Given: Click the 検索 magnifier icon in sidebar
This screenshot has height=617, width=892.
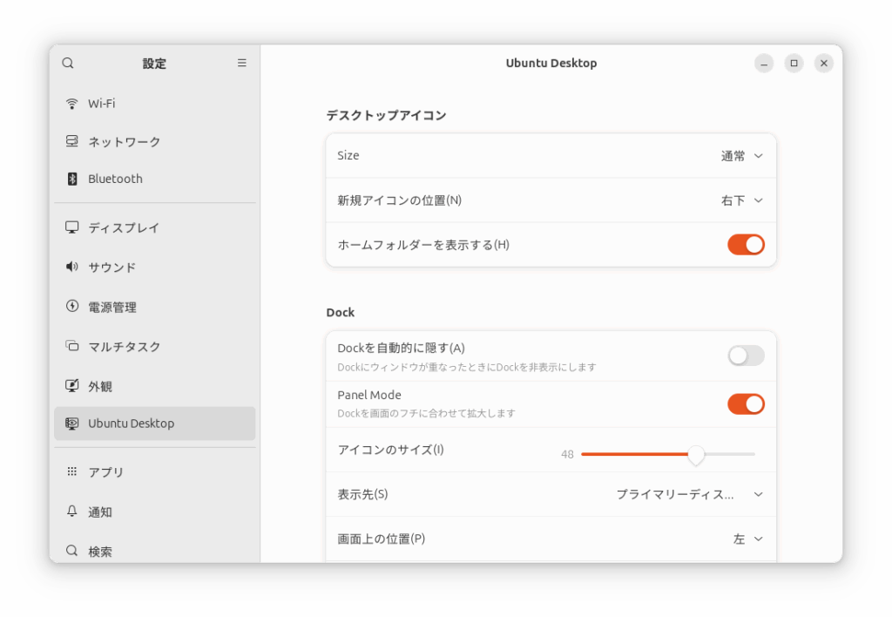Looking at the screenshot, I should tap(71, 551).
